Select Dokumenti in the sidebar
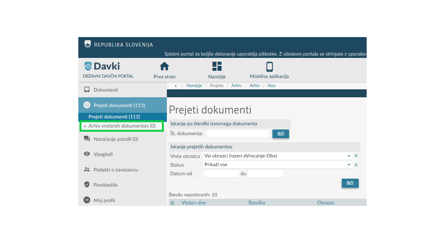 (x=123, y=90)
